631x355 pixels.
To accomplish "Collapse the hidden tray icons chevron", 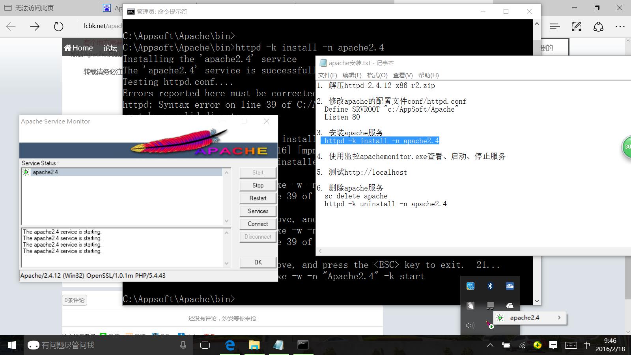I will coord(490,345).
